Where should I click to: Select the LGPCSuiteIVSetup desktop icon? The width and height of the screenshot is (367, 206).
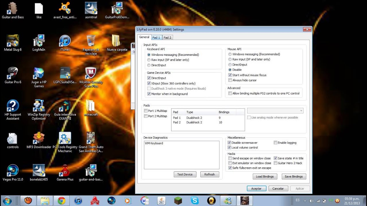pyautogui.click(x=65, y=76)
